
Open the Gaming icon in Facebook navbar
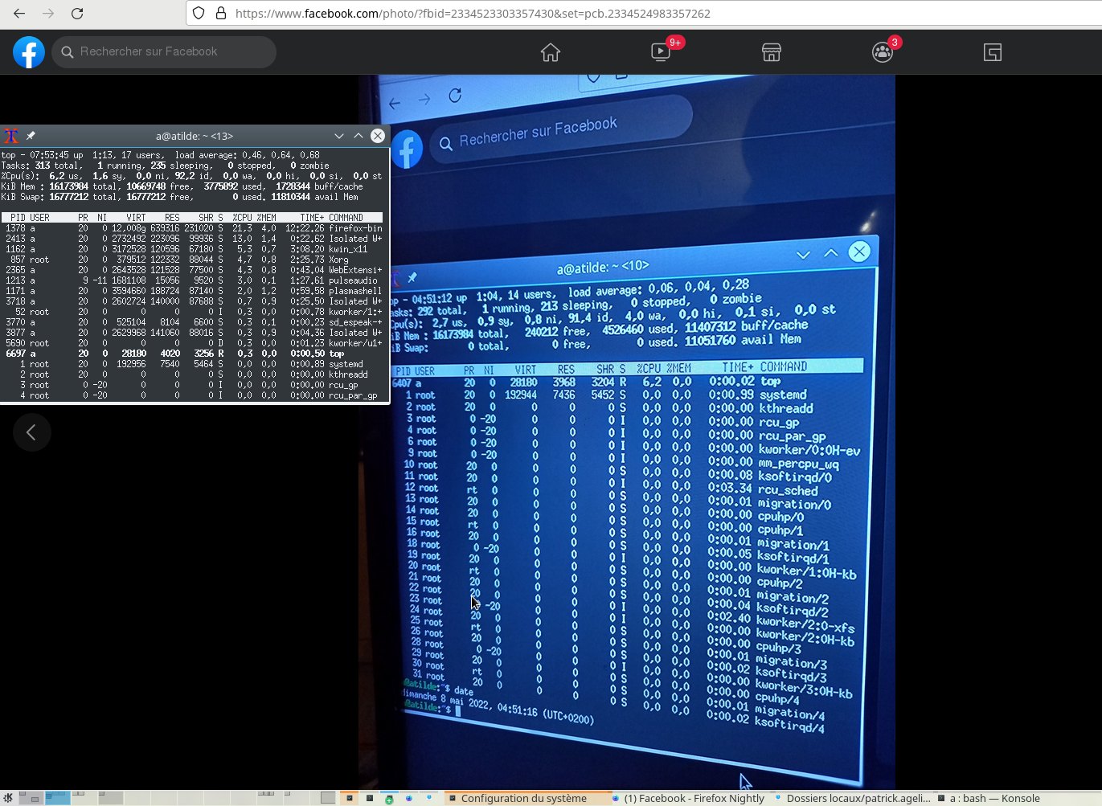click(993, 53)
